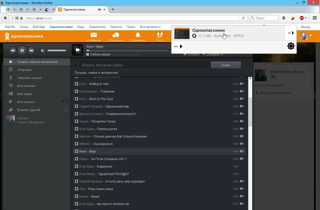The width and height of the screenshot is (320, 210).
Task: Adjust the player volume slider
Action: tap(57, 50)
